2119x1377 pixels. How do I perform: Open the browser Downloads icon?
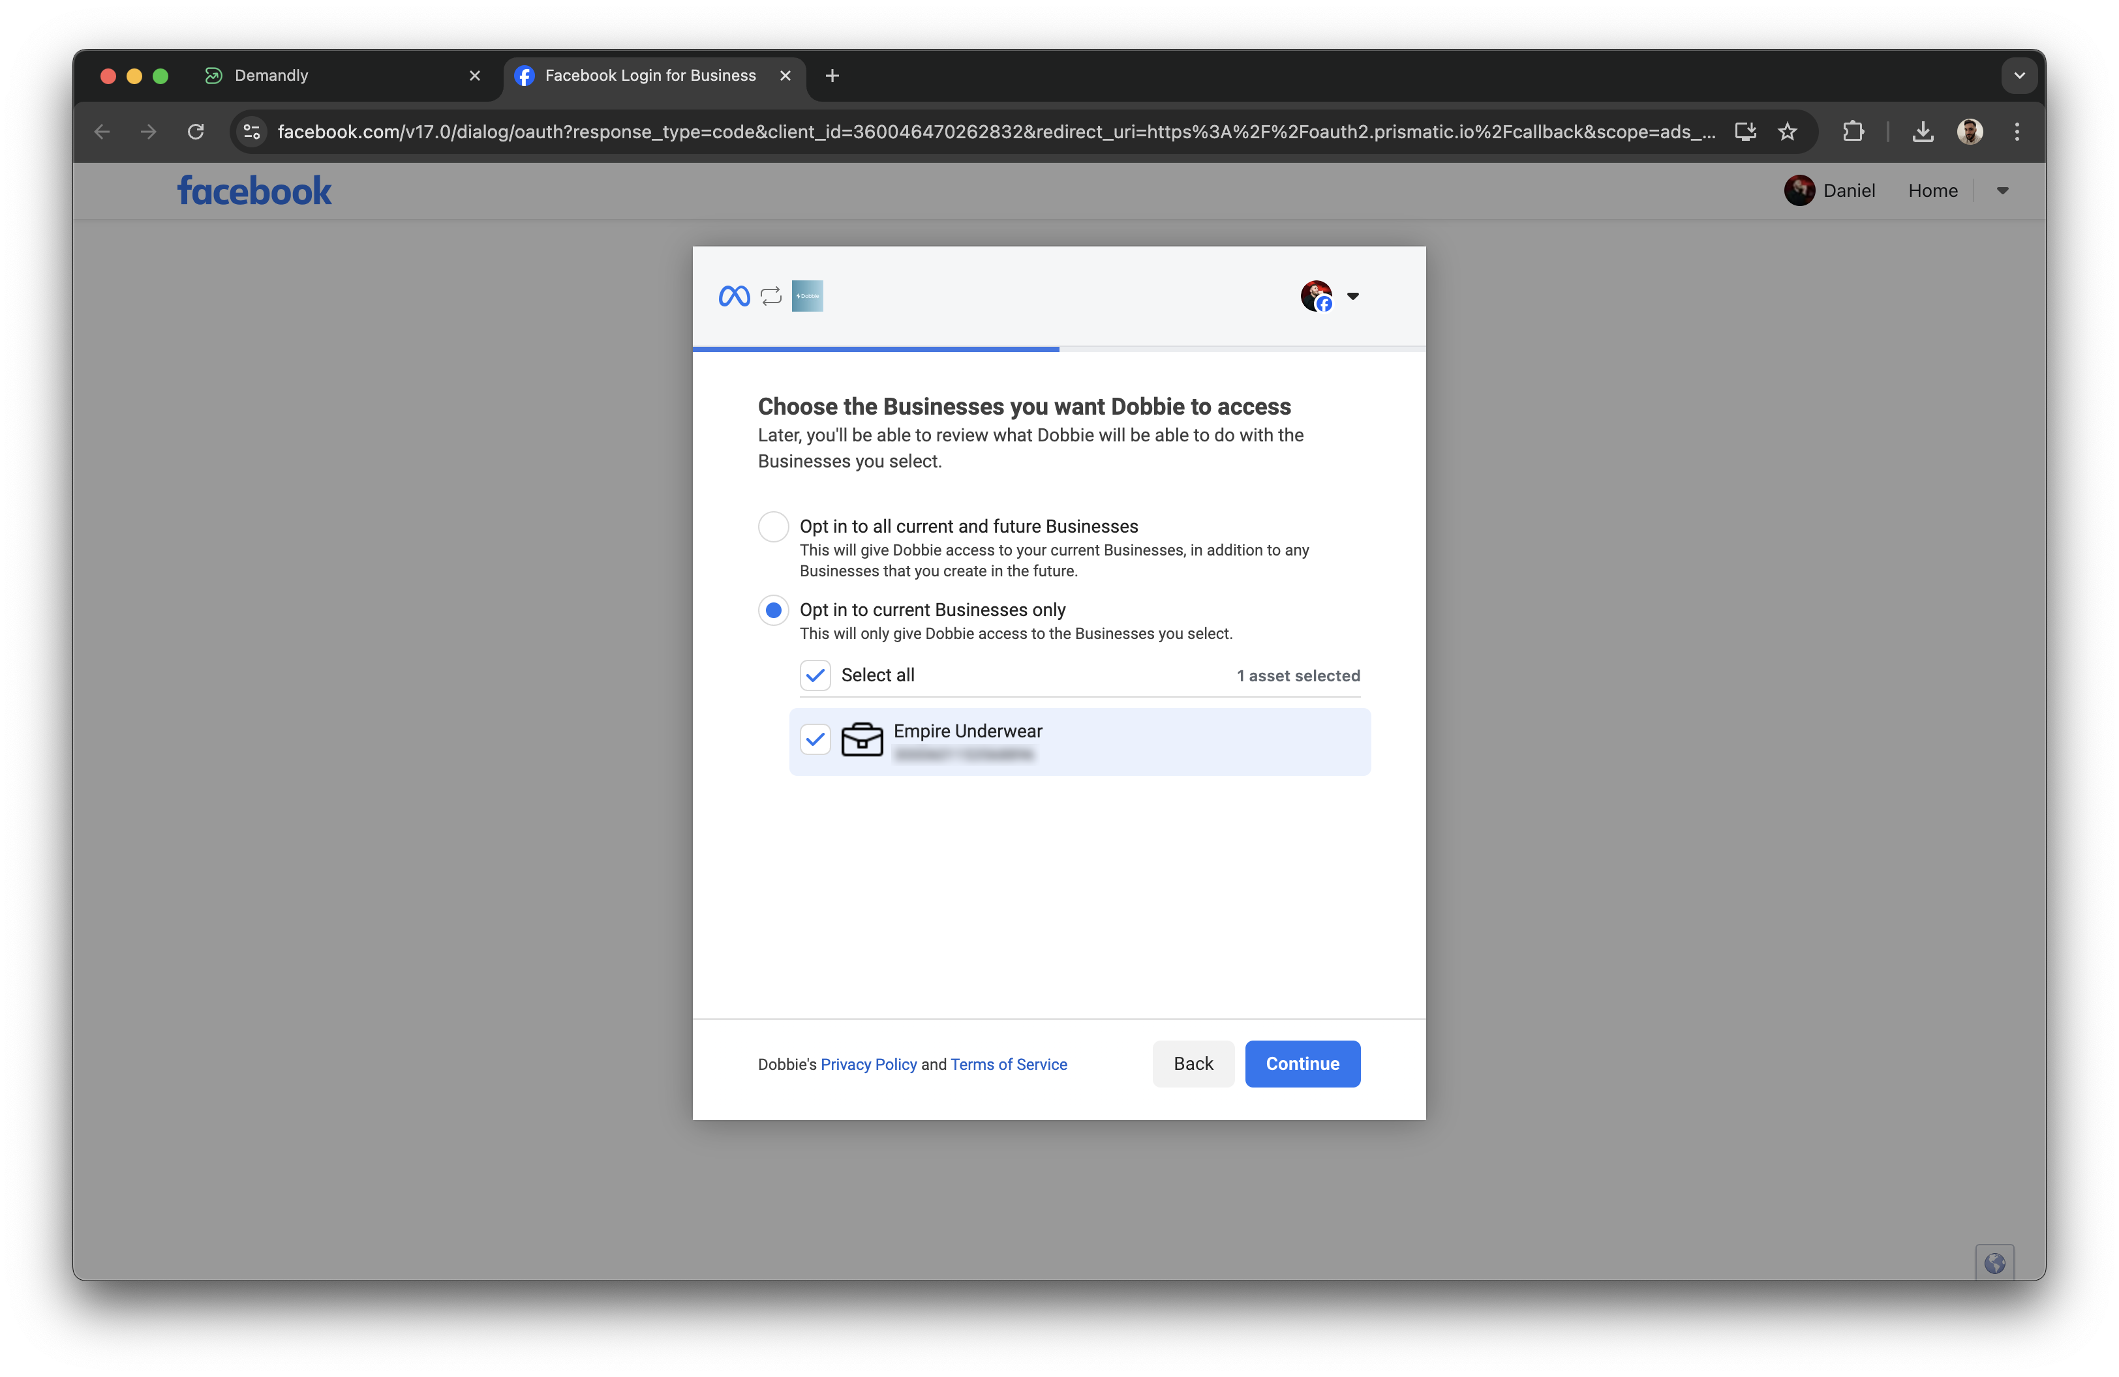[x=1922, y=131]
